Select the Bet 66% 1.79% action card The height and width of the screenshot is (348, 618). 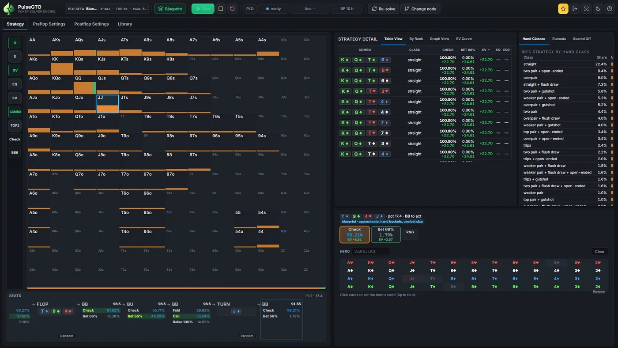coord(386,235)
